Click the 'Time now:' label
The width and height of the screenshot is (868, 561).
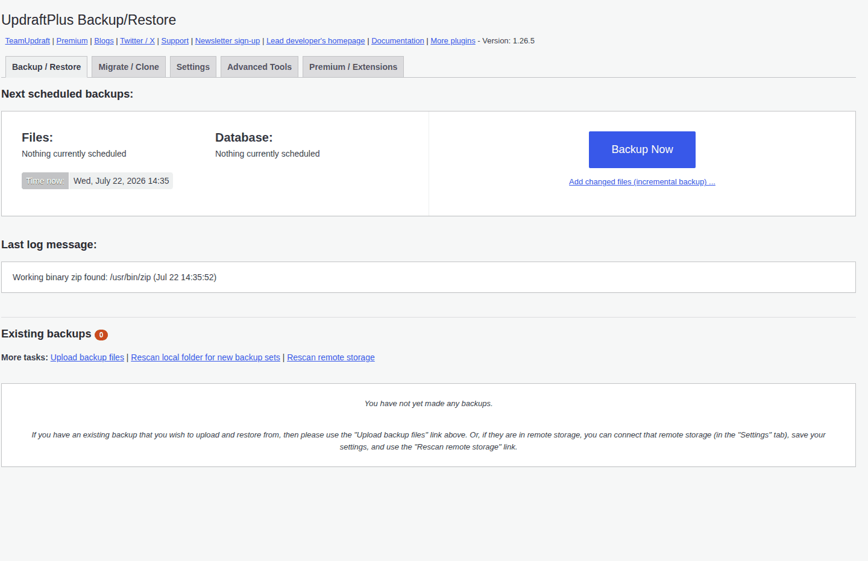coord(45,181)
